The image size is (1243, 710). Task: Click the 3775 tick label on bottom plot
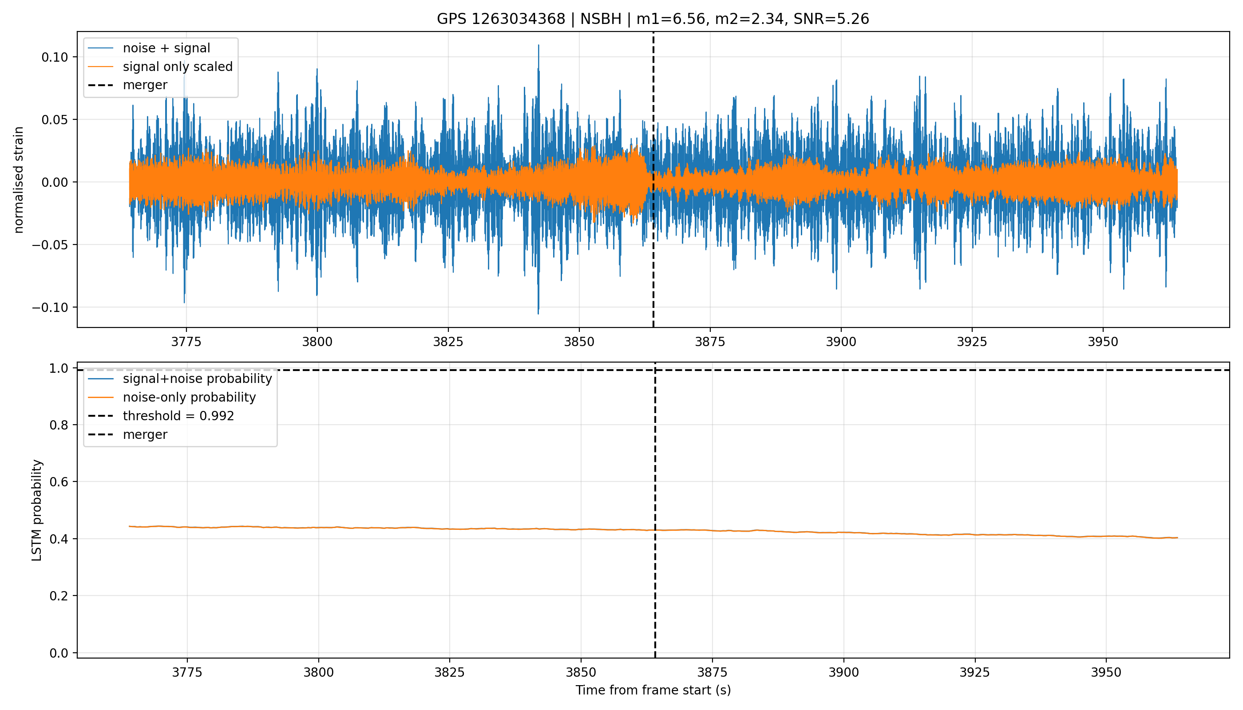tap(187, 672)
